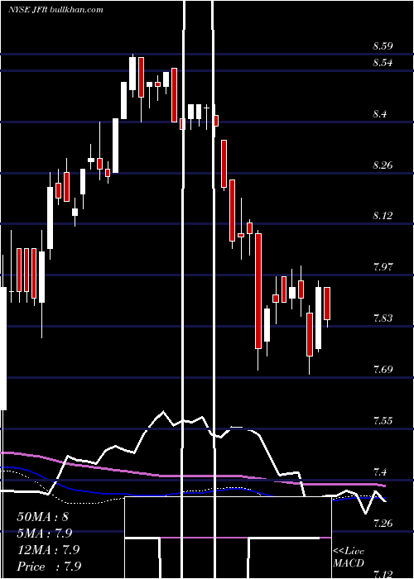This screenshot has height=579, width=414.
Task: Select the 7.55 price level label
Action: pyautogui.click(x=383, y=421)
